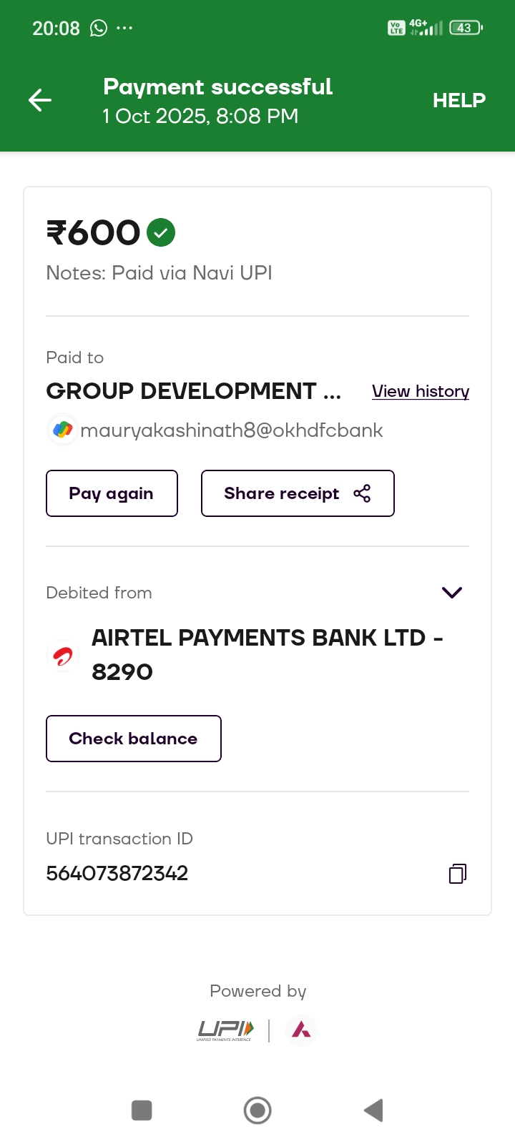The image size is (515, 1144).
Task: Open View history link
Action: coord(421,391)
